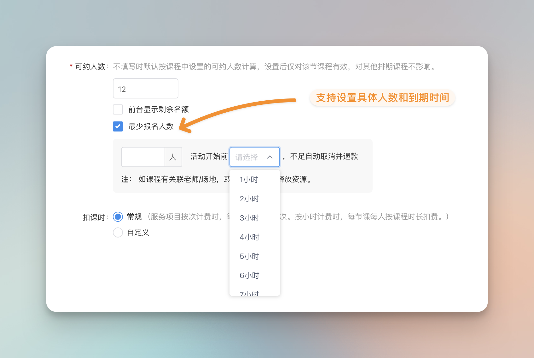Select 1小时 from the dropdown list
Image resolution: width=534 pixels, height=358 pixels.
[x=249, y=180]
